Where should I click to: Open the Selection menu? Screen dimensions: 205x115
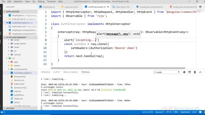(x=18, y=1)
